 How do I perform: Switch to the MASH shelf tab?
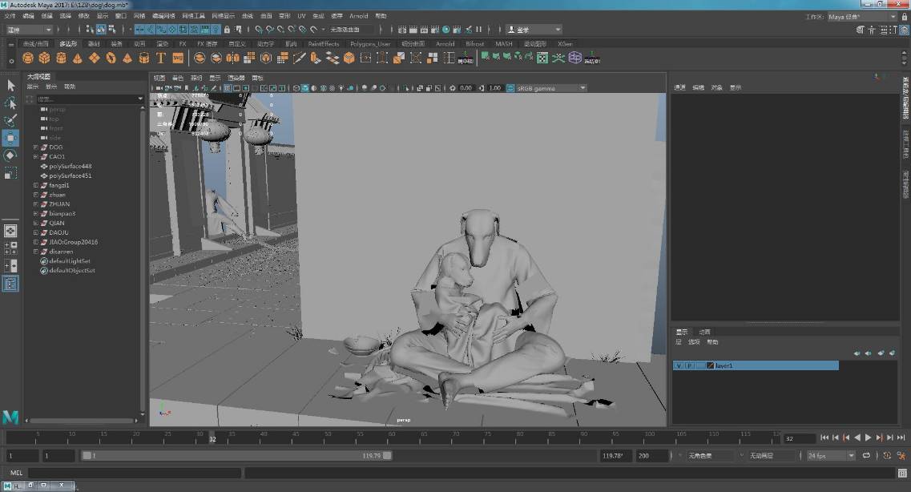pyautogui.click(x=503, y=44)
